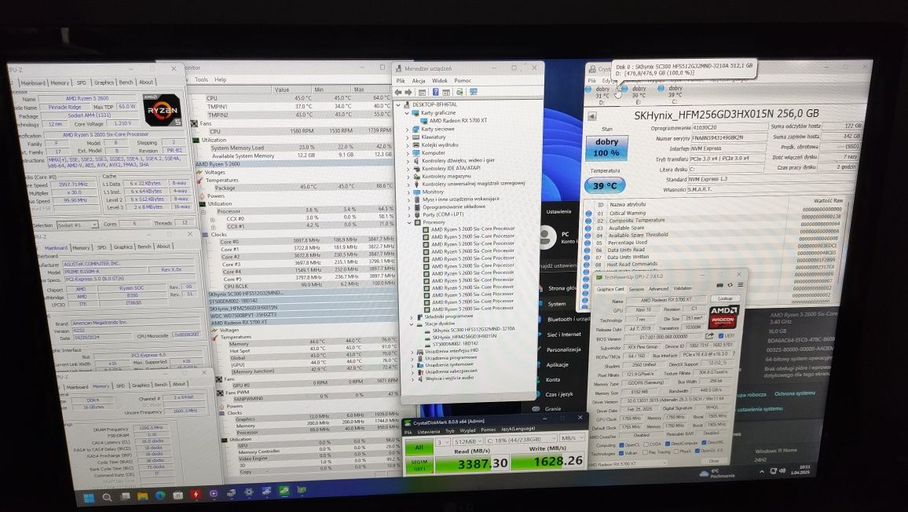This screenshot has height=512, width=908.
Task: Open the Ustawienia menu in CrystalDiskMark
Action: click(x=429, y=431)
